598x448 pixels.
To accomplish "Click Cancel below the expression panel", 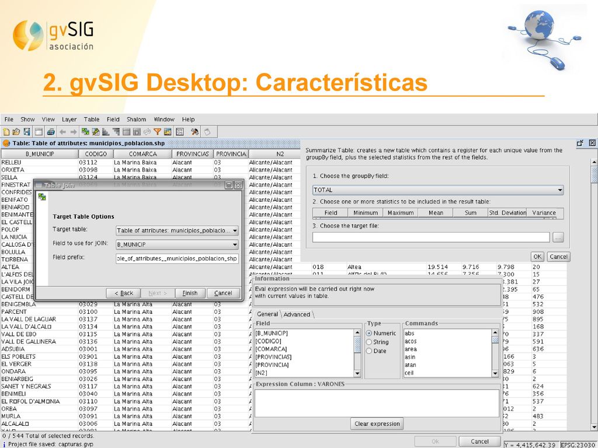I will point(480,442).
